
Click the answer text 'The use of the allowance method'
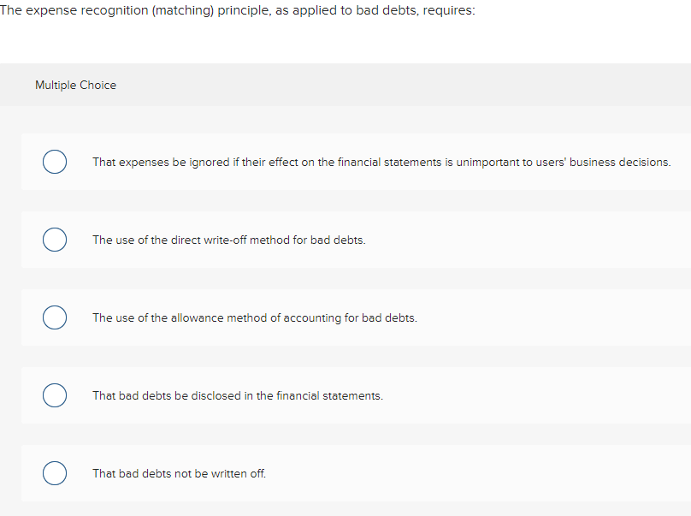tap(254, 317)
